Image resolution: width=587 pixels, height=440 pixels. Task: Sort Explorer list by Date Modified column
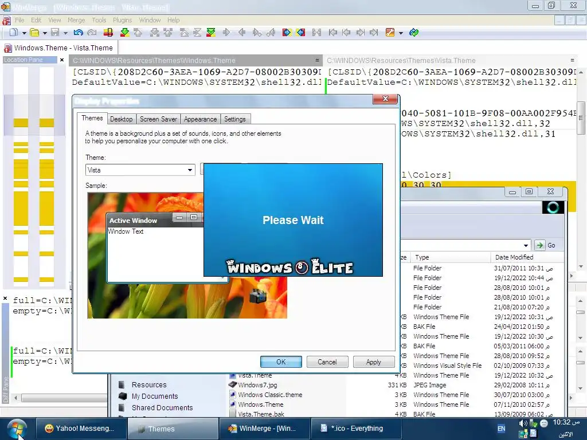tap(527, 257)
